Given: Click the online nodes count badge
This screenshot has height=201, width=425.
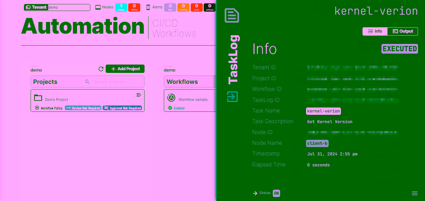Looking at the screenshot, I should pos(121,7).
